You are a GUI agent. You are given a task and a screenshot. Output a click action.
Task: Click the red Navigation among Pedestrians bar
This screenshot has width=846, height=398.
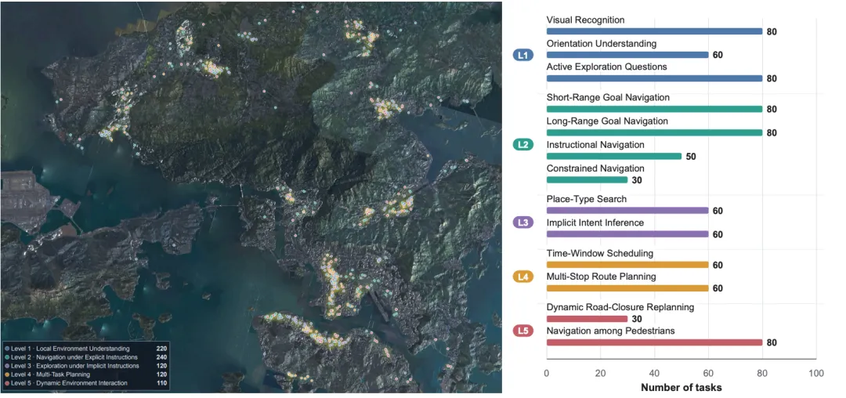pyautogui.click(x=654, y=342)
